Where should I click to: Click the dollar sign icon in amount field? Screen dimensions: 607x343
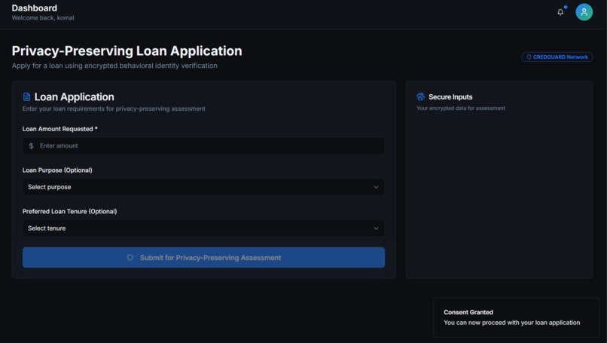click(31, 145)
